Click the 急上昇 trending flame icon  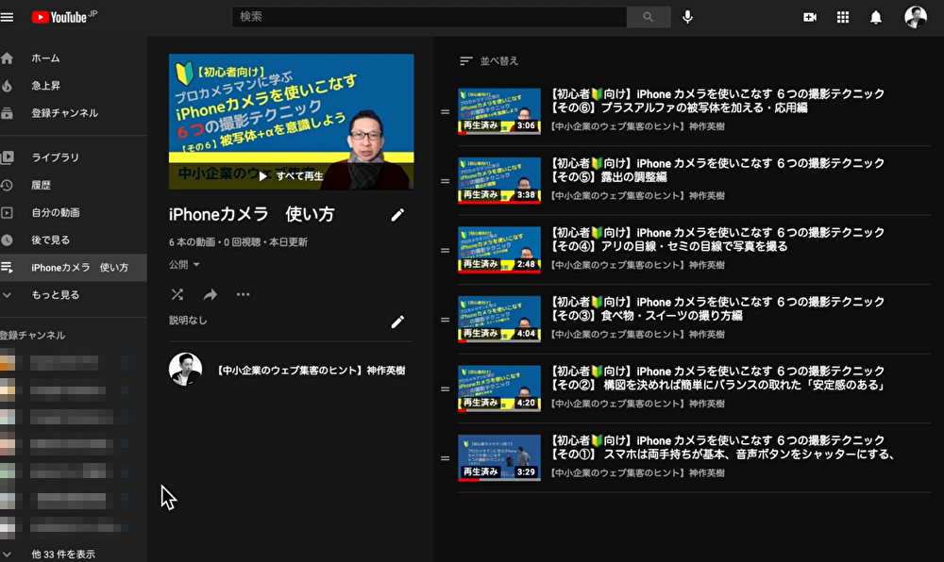[x=8, y=86]
